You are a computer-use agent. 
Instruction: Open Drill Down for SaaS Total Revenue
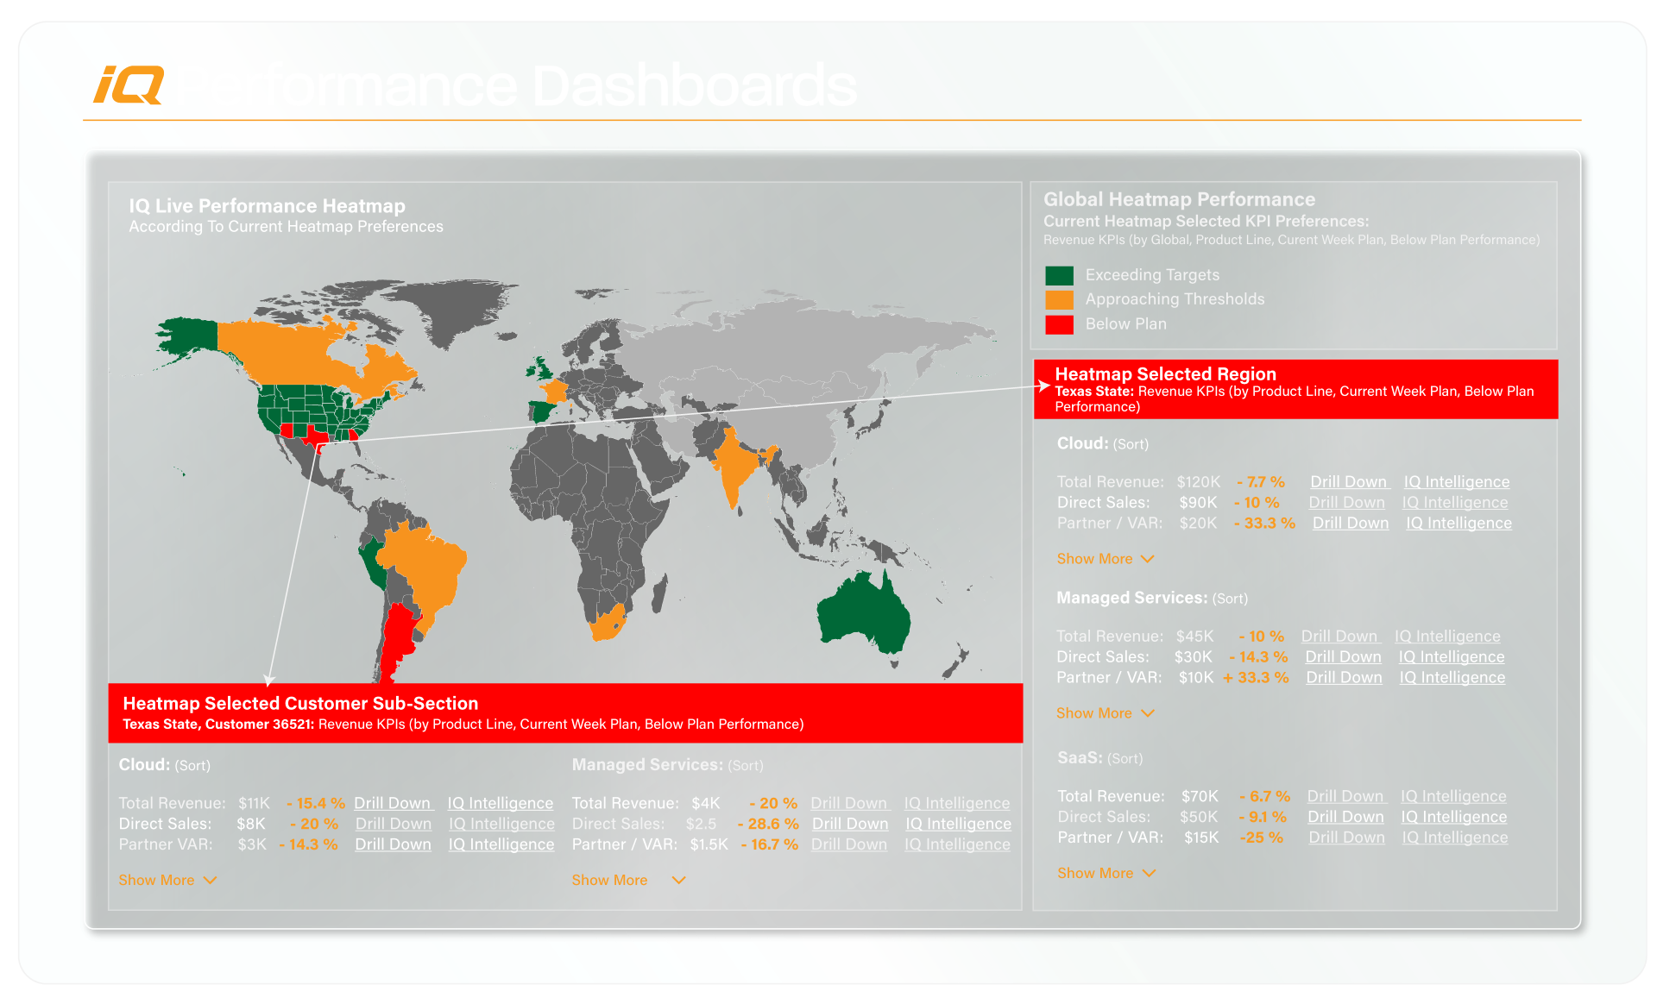point(1345,796)
